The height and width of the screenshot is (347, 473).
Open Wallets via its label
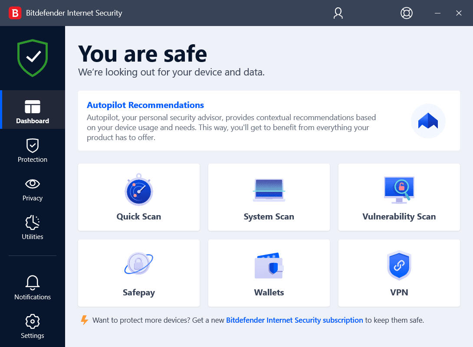269,292
